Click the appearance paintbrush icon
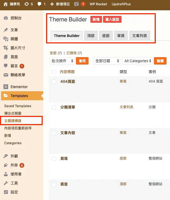 [x=6, y=156]
